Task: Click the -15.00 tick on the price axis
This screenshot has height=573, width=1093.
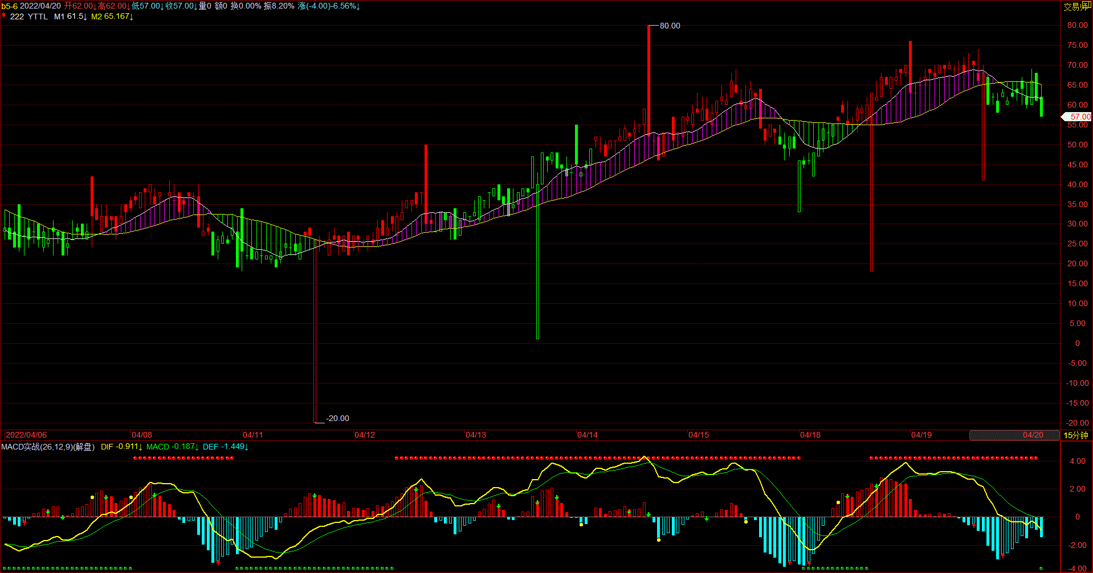Action: click(1077, 403)
